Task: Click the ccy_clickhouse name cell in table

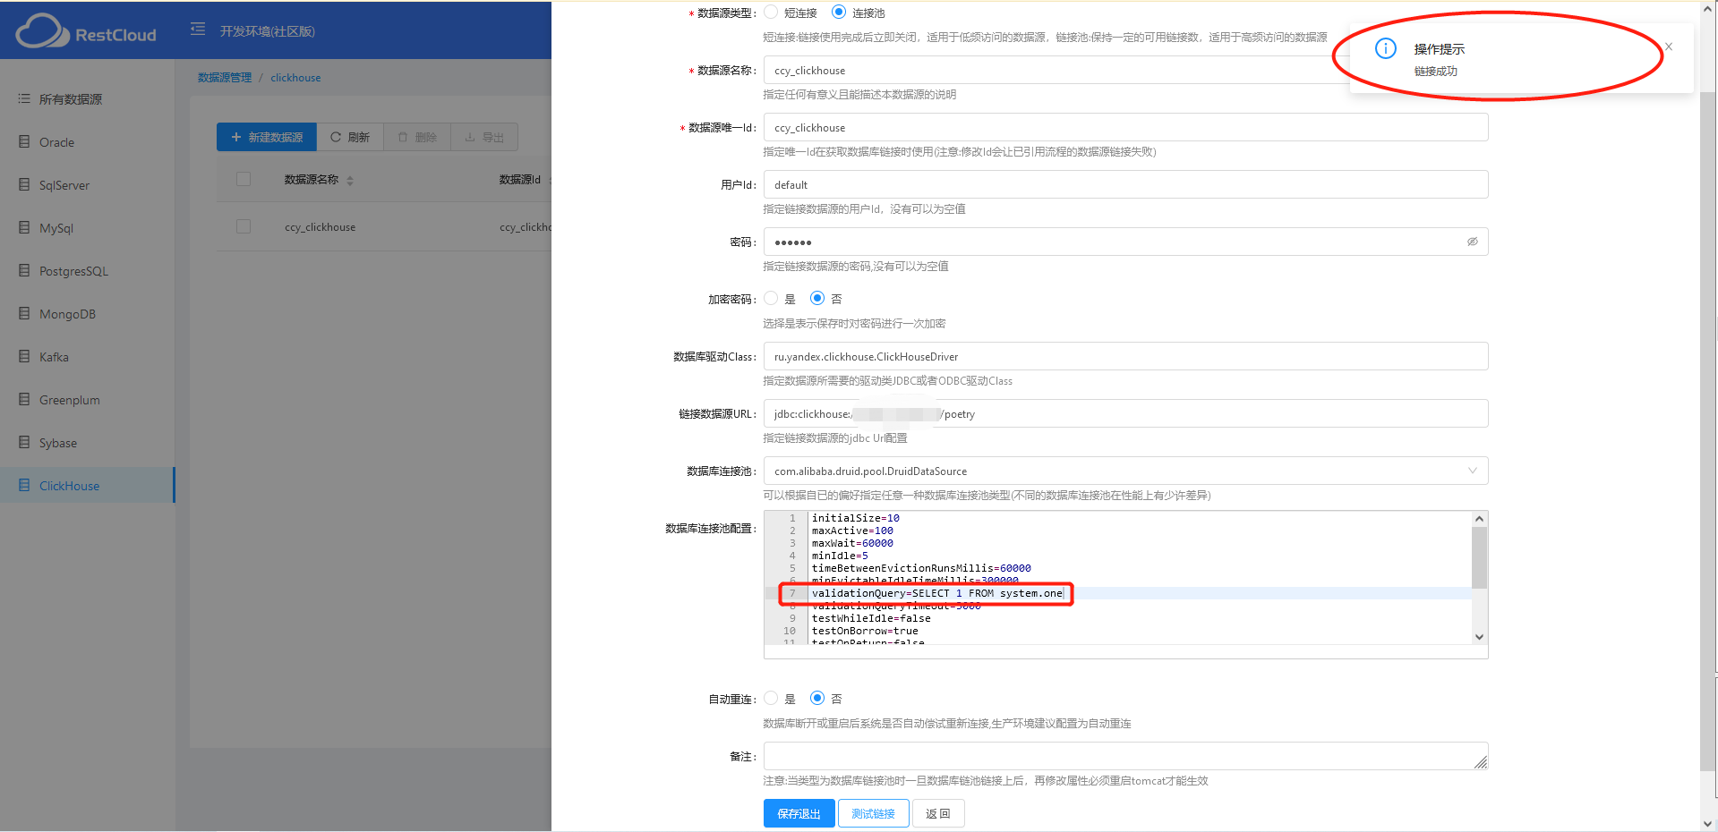Action: (x=320, y=227)
